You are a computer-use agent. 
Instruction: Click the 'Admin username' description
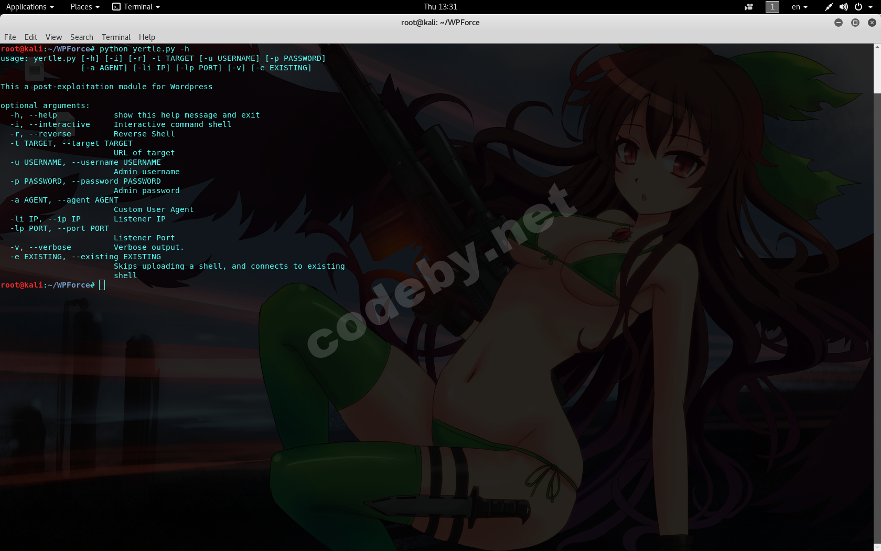(x=147, y=172)
